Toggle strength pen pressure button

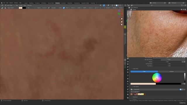(64, 8)
